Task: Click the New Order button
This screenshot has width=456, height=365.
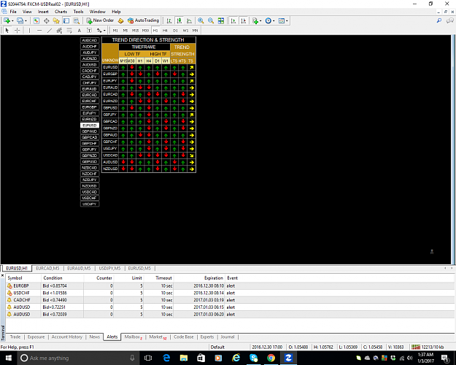Action: pos(100,20)
